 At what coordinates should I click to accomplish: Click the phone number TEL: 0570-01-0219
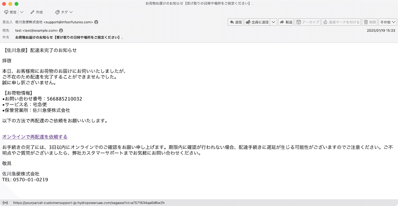click(x=25, y=180)
